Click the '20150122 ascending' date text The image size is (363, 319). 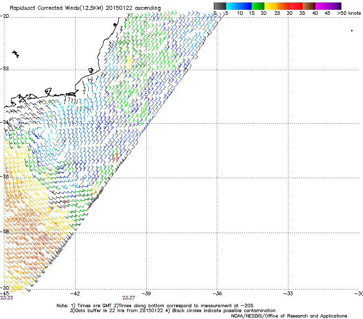(133, 8)
